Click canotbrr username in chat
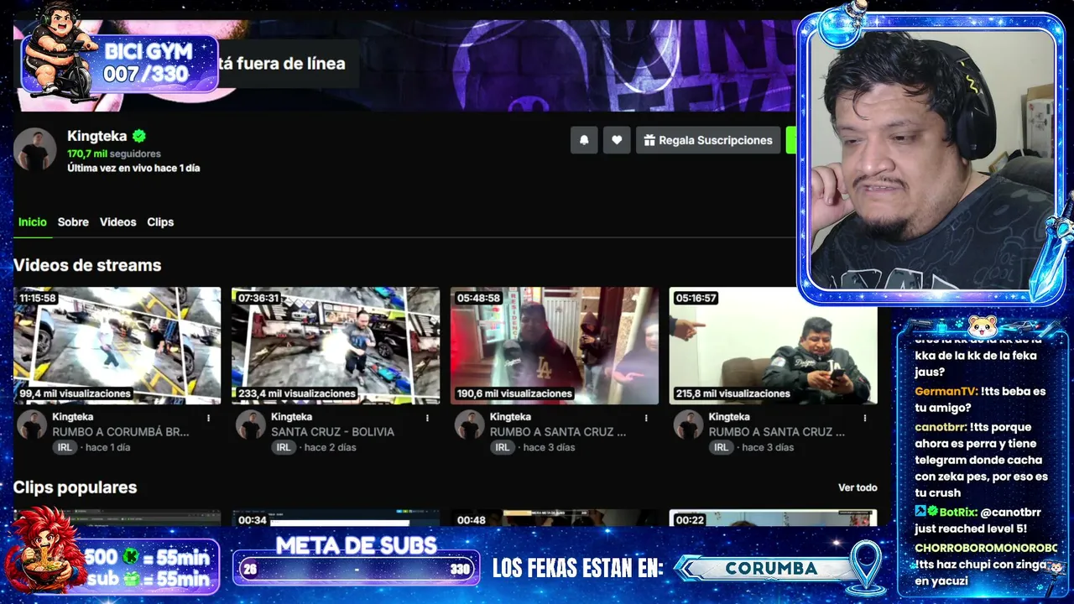This screenshot has height=604, width=1074. [940, 427]
